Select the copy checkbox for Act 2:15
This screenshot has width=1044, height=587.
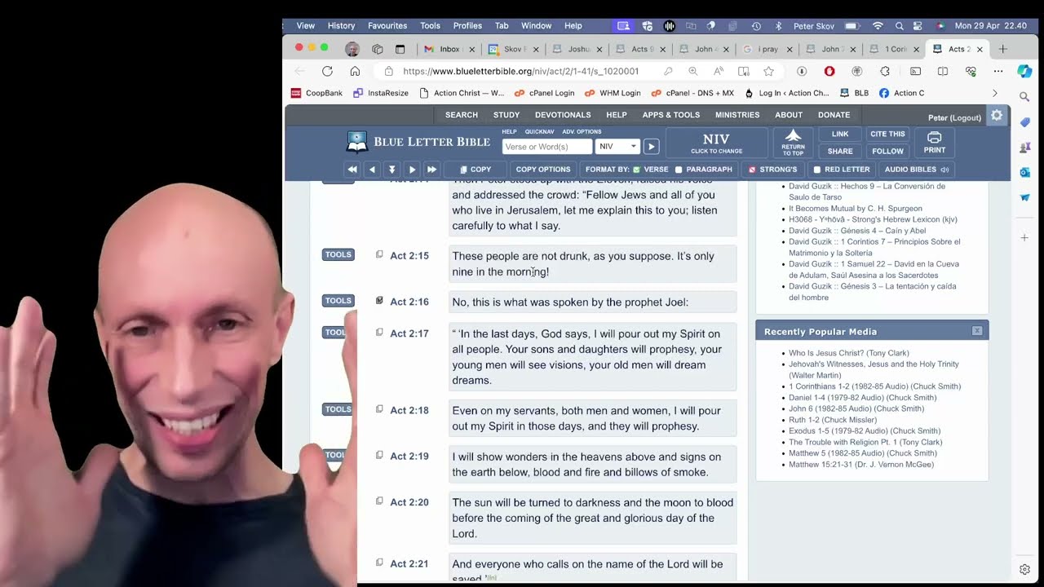coord(379,255)
